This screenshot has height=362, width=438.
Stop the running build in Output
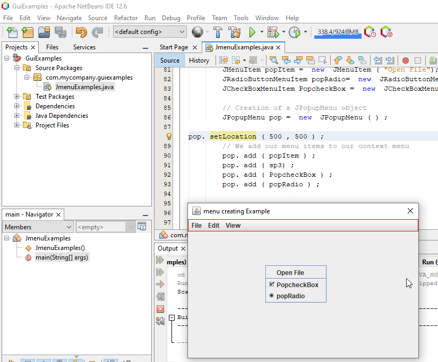160,309
